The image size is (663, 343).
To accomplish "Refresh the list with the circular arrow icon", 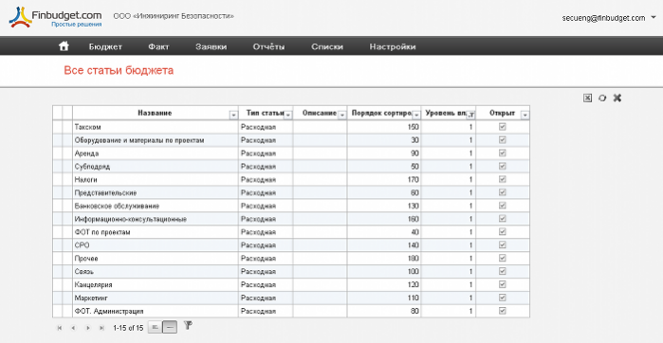I will [602, 98].
